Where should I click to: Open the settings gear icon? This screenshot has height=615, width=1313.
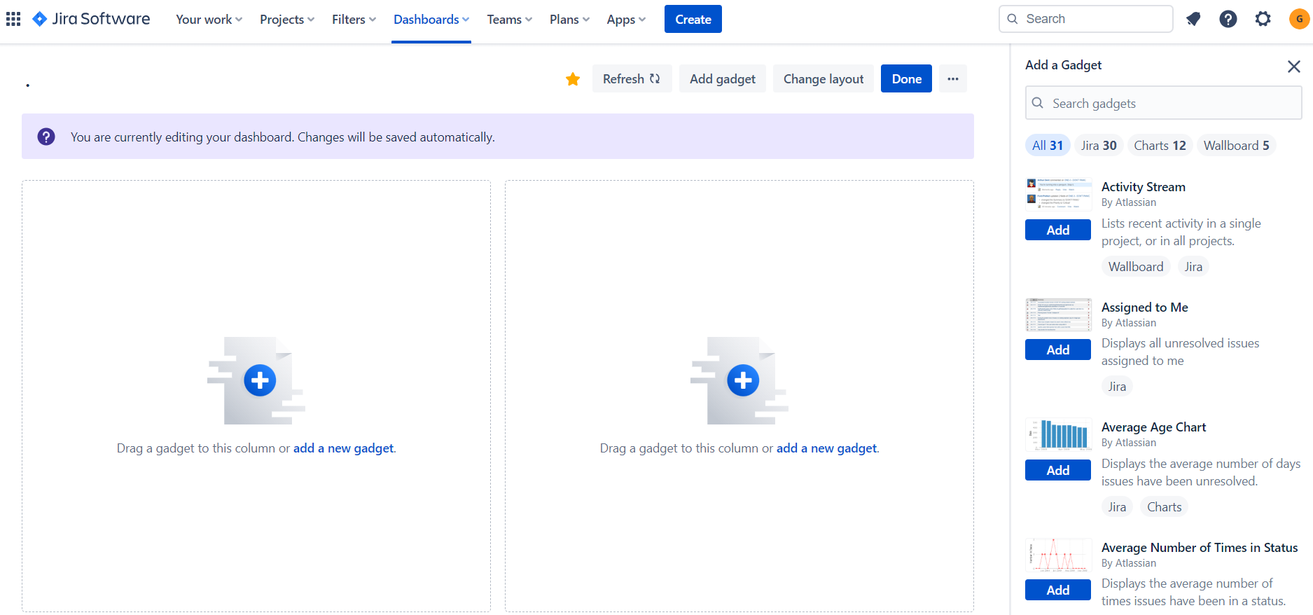(1263, 19)
